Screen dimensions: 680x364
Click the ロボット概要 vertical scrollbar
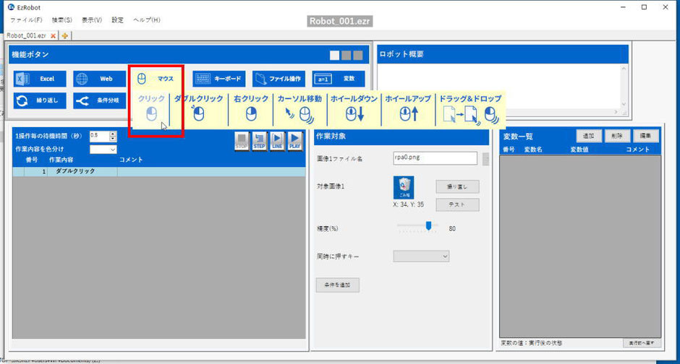click(x=624, y=86)
